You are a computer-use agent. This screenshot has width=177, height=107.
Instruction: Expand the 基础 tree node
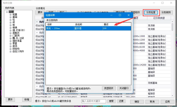(10, 17)
